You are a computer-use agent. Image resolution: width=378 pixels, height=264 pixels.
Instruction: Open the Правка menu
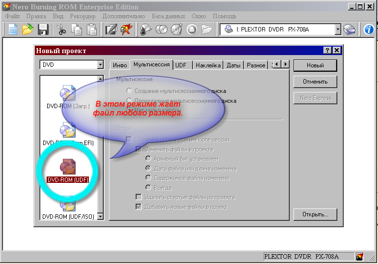pos(36,16)
